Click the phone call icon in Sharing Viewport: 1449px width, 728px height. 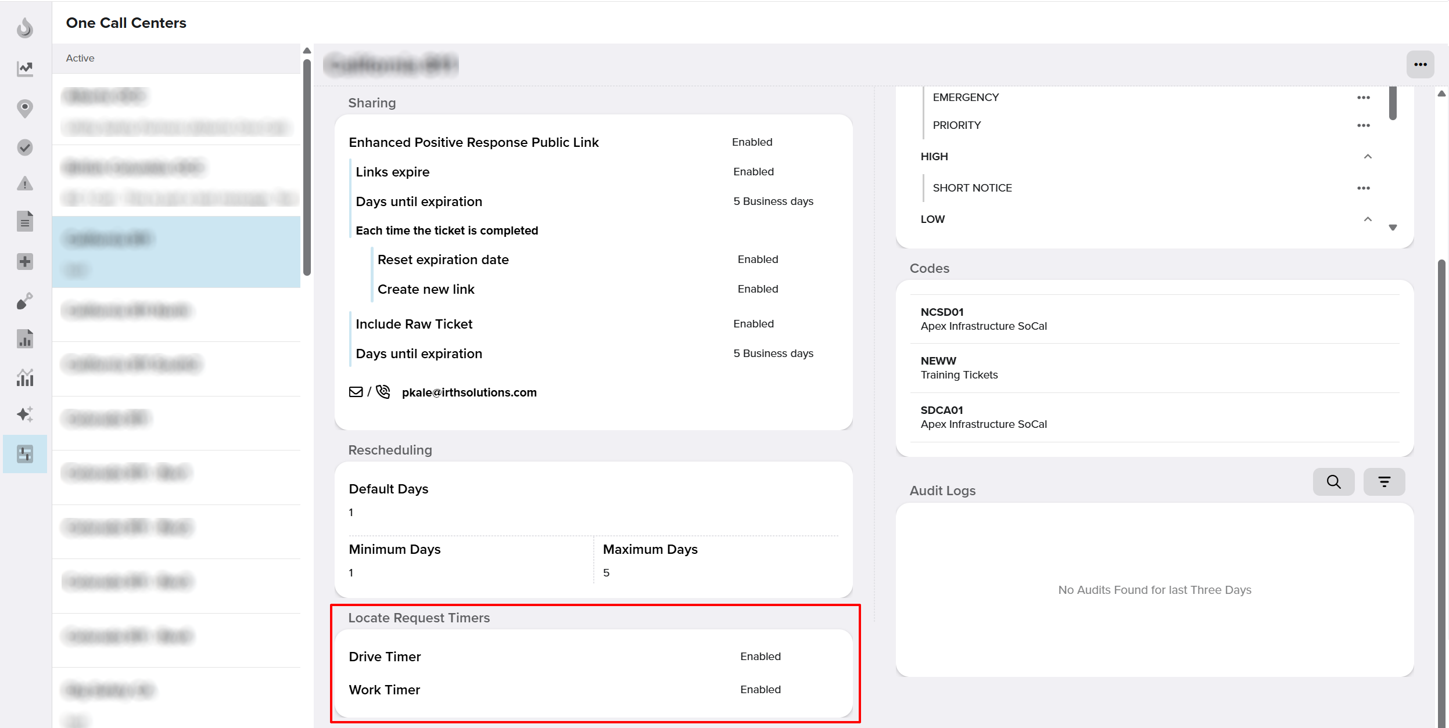point(383,392)
